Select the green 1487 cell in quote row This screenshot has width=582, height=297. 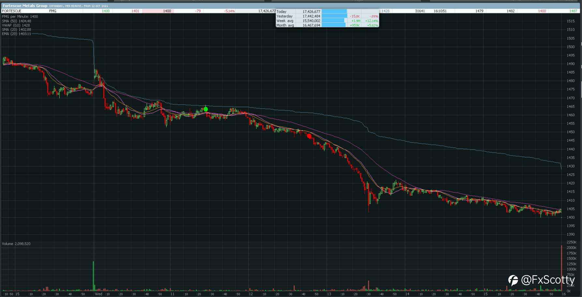pos(573,11)
